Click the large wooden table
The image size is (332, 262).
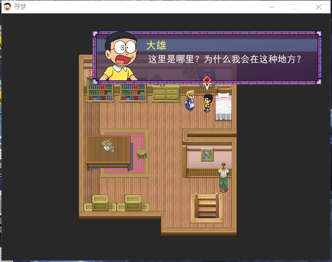(x=108, y=153)
